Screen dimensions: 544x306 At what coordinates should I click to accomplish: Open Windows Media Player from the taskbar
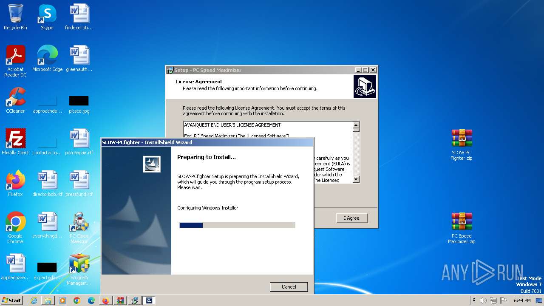[62, 300]
